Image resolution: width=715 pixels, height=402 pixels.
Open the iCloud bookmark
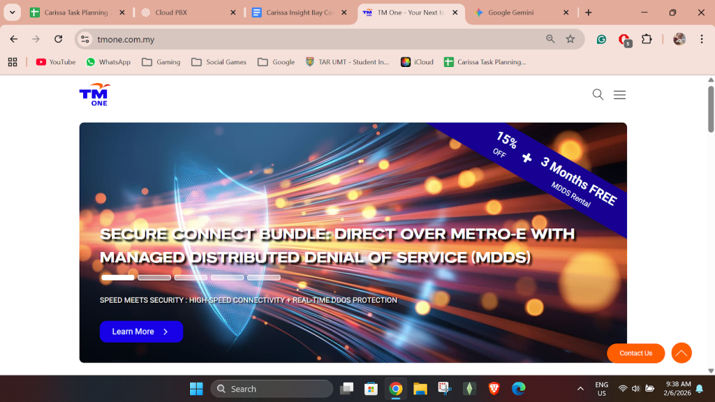tap(417, 62)
